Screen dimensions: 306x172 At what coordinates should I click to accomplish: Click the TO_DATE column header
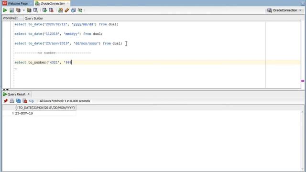[x=46, y=107]
